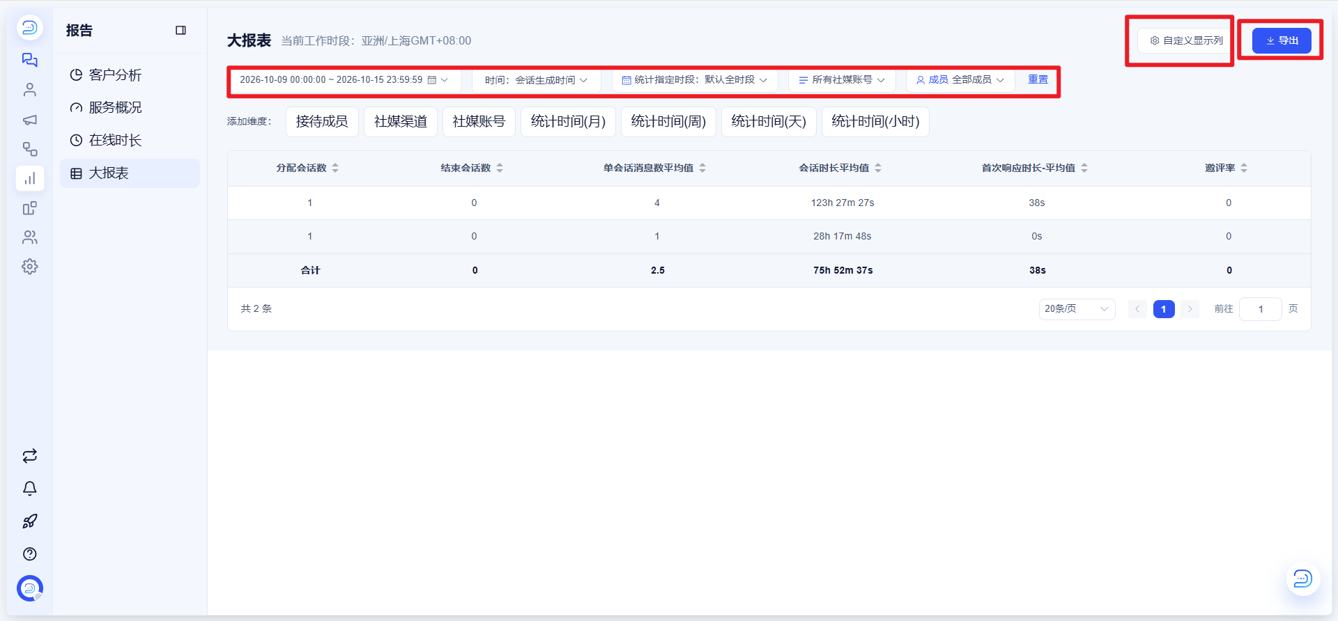The height and width of the screenshot is (621, 1338).
Task: Click the user avatar at sidebar bottom
Action: [29, 588]
